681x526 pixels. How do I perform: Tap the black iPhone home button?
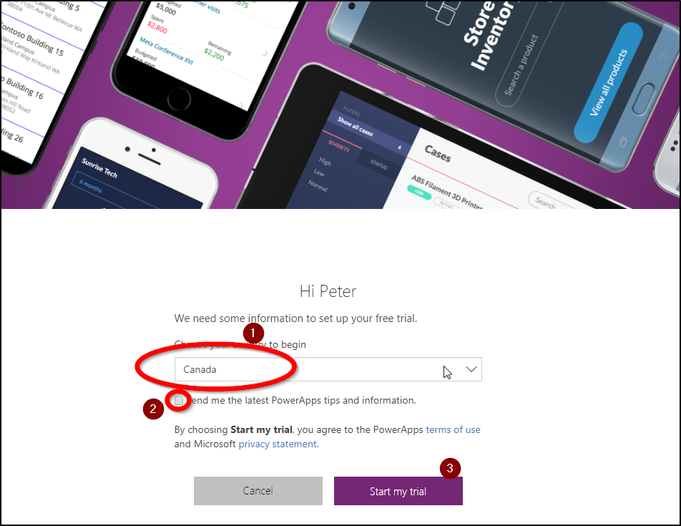179,99
